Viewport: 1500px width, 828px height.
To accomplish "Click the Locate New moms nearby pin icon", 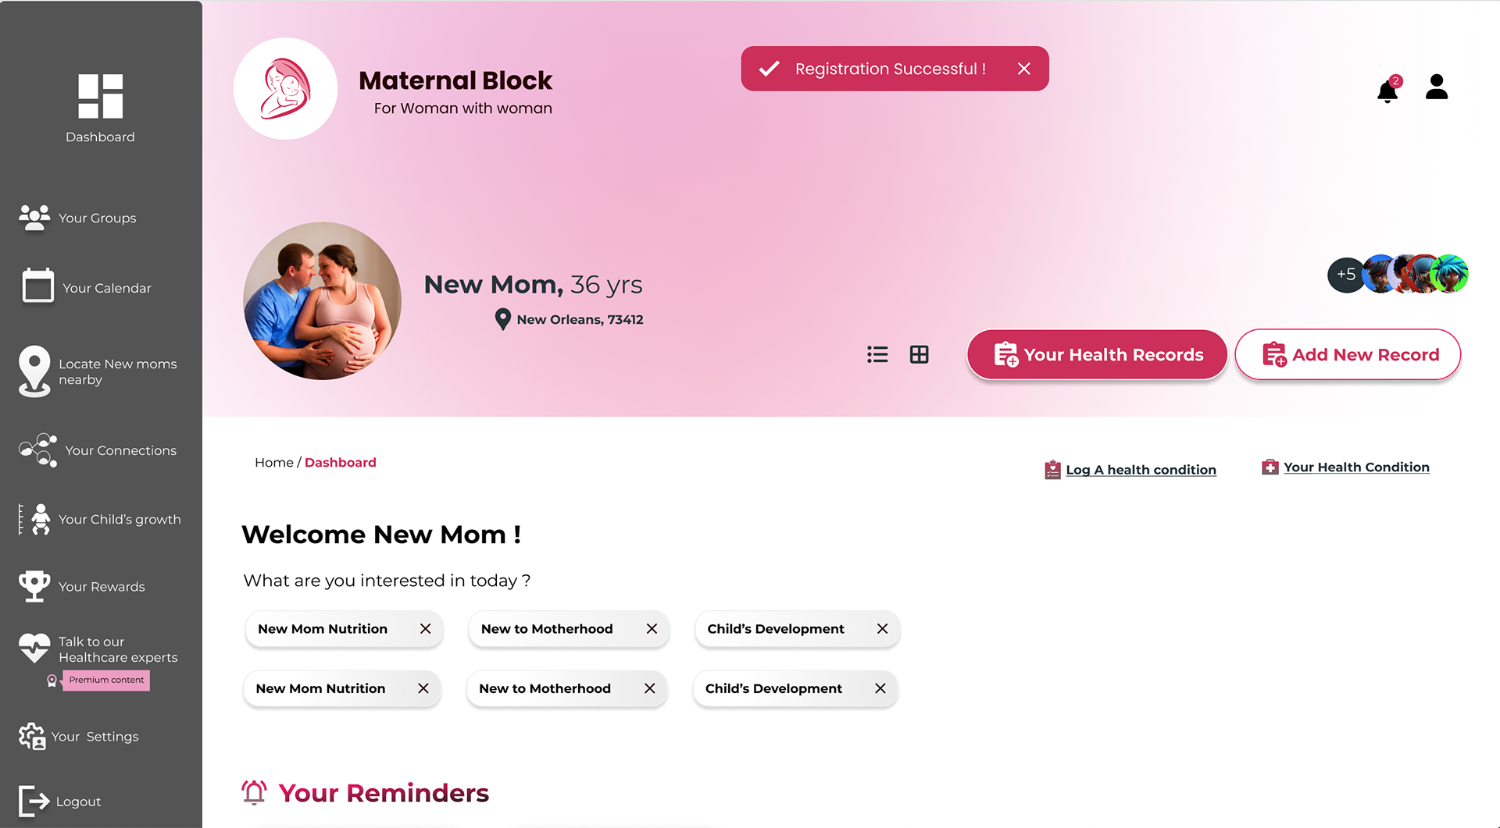I will 34,370.
